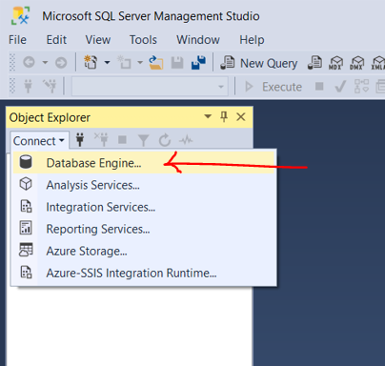Screen dimensions: 385x366
Task: Click the query toolbar Connect plug icon
Action: coord(28,86)
